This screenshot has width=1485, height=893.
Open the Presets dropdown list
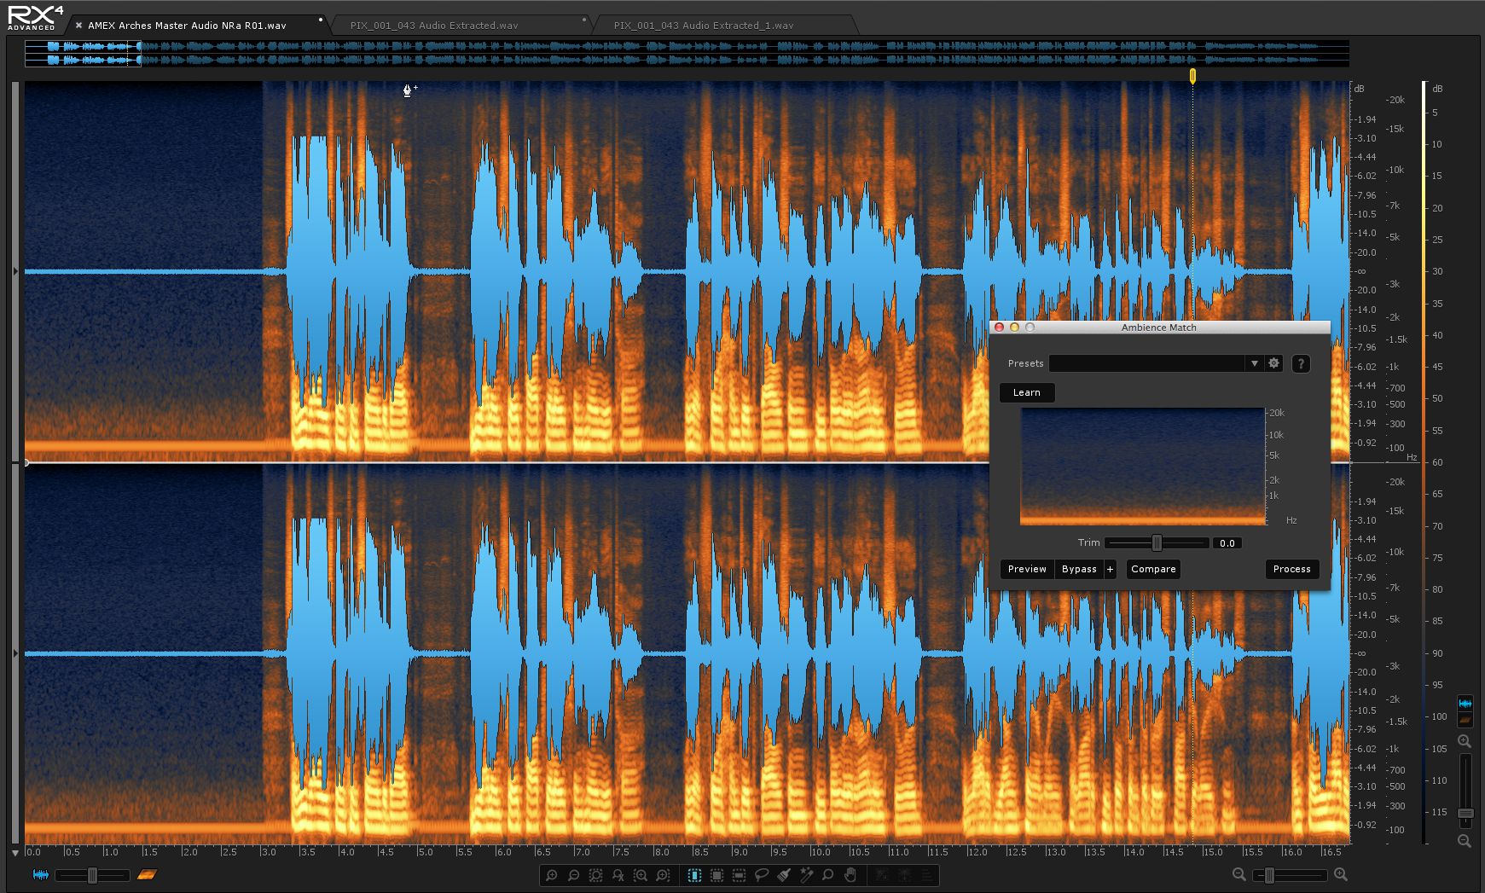coord(1254,363)
